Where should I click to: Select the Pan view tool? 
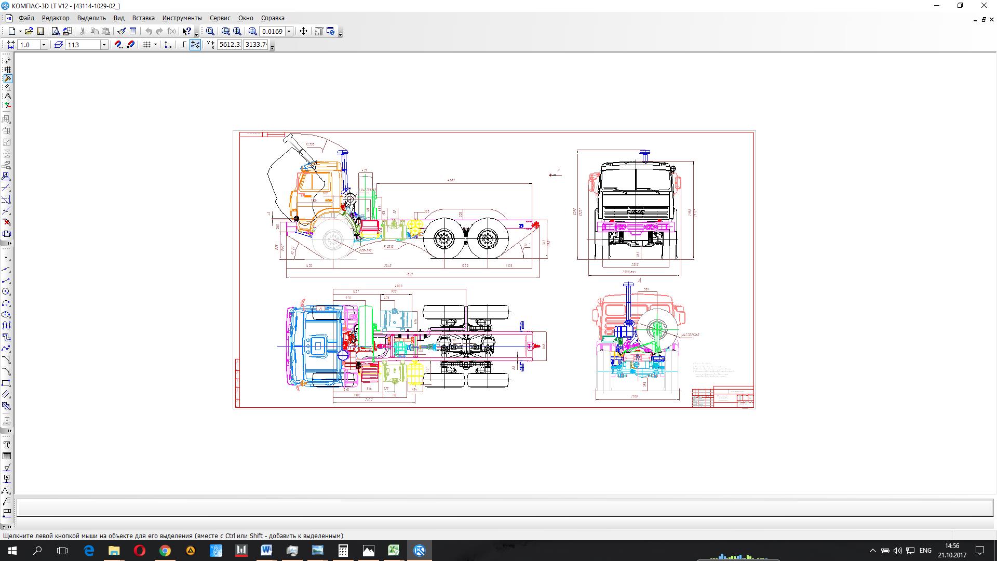(x=304, y=31)
